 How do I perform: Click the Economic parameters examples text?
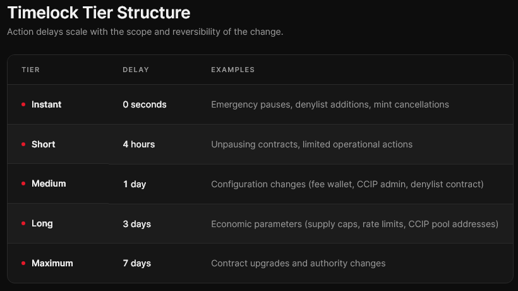355,224
